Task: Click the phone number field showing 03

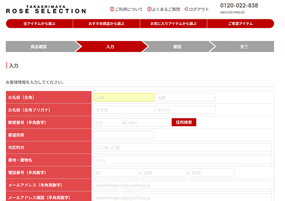Action: tap(116, 172)
